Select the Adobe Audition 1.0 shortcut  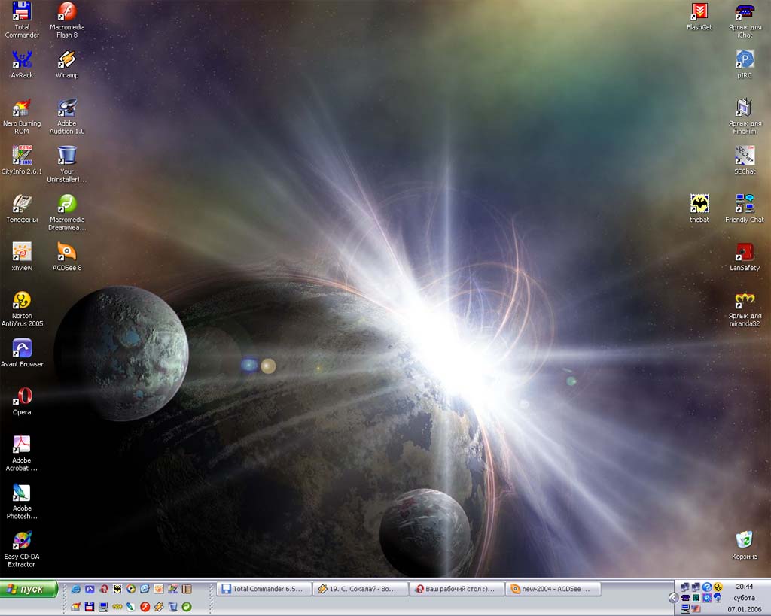[67, 116]
